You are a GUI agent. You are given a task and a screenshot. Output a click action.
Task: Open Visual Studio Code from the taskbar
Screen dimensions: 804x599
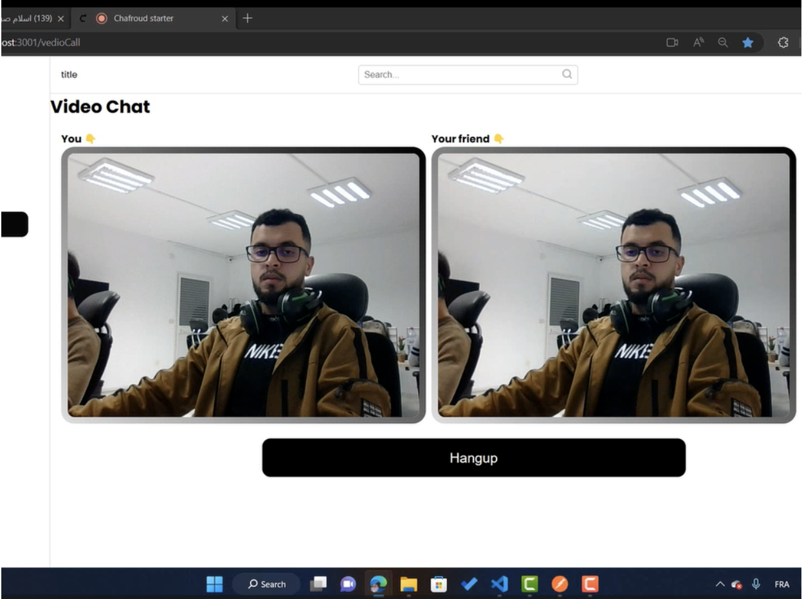(x=498, y=584)
